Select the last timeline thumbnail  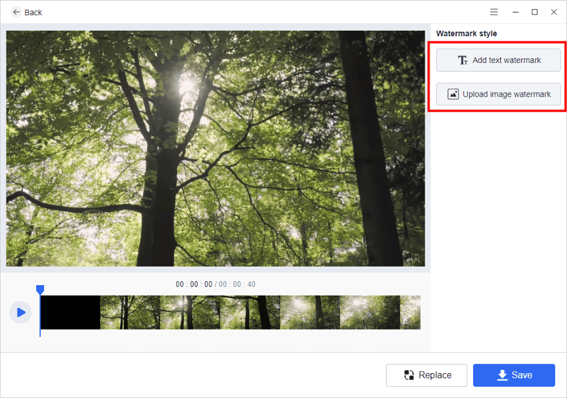409,312
